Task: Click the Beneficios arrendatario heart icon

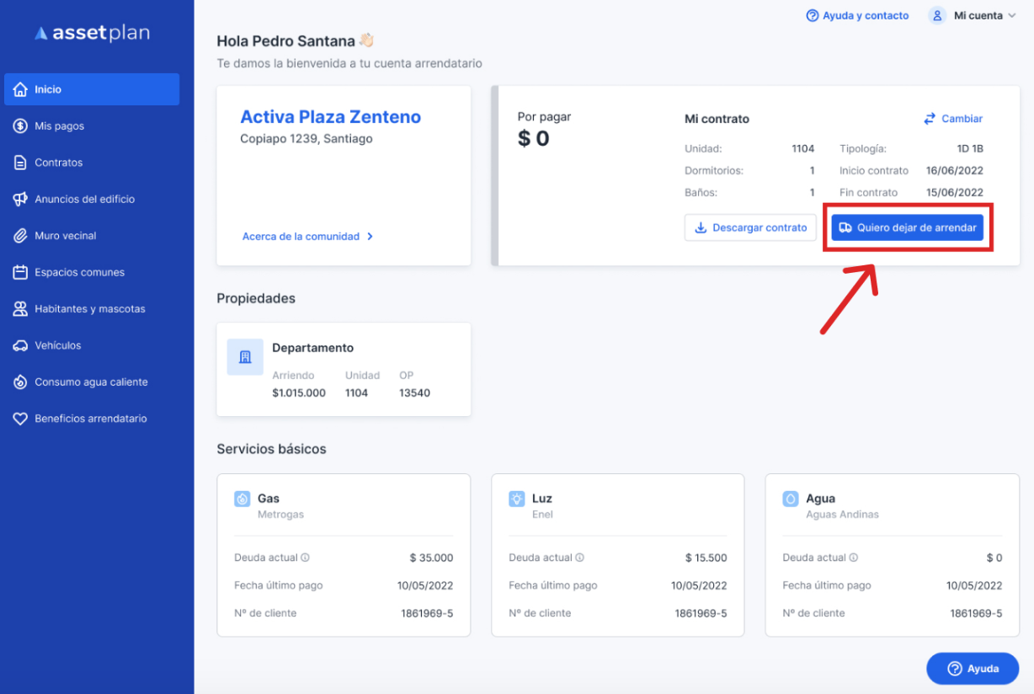Action: tap(20, 419)
